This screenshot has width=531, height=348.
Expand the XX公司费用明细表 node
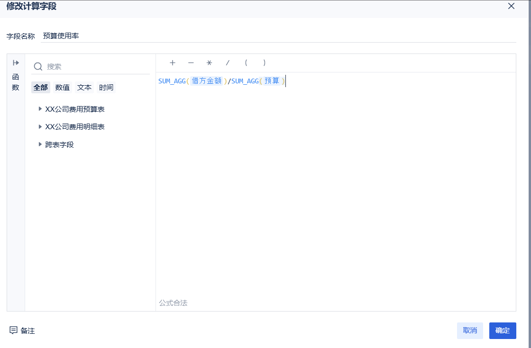point(40,126)
